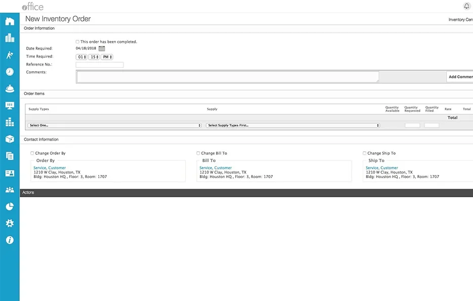
Task: Open the running person move icon
Action: coord(10,55)
